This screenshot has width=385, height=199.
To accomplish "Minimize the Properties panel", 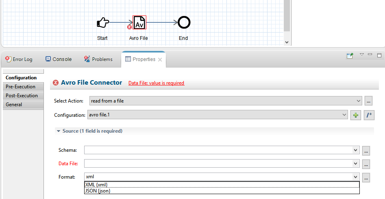I will 370,54.
